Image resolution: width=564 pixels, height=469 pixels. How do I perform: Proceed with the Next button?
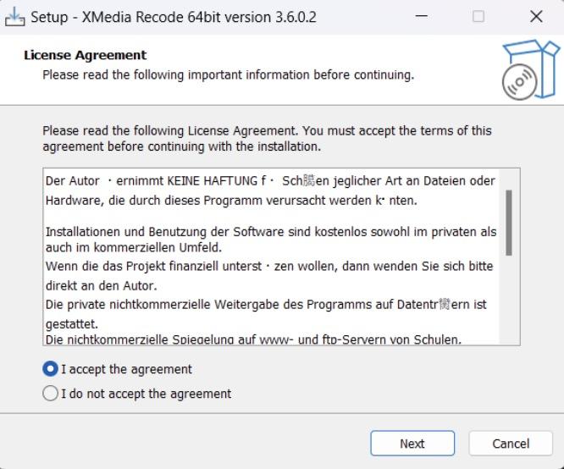pyautogui.click(x=412, y=444)
